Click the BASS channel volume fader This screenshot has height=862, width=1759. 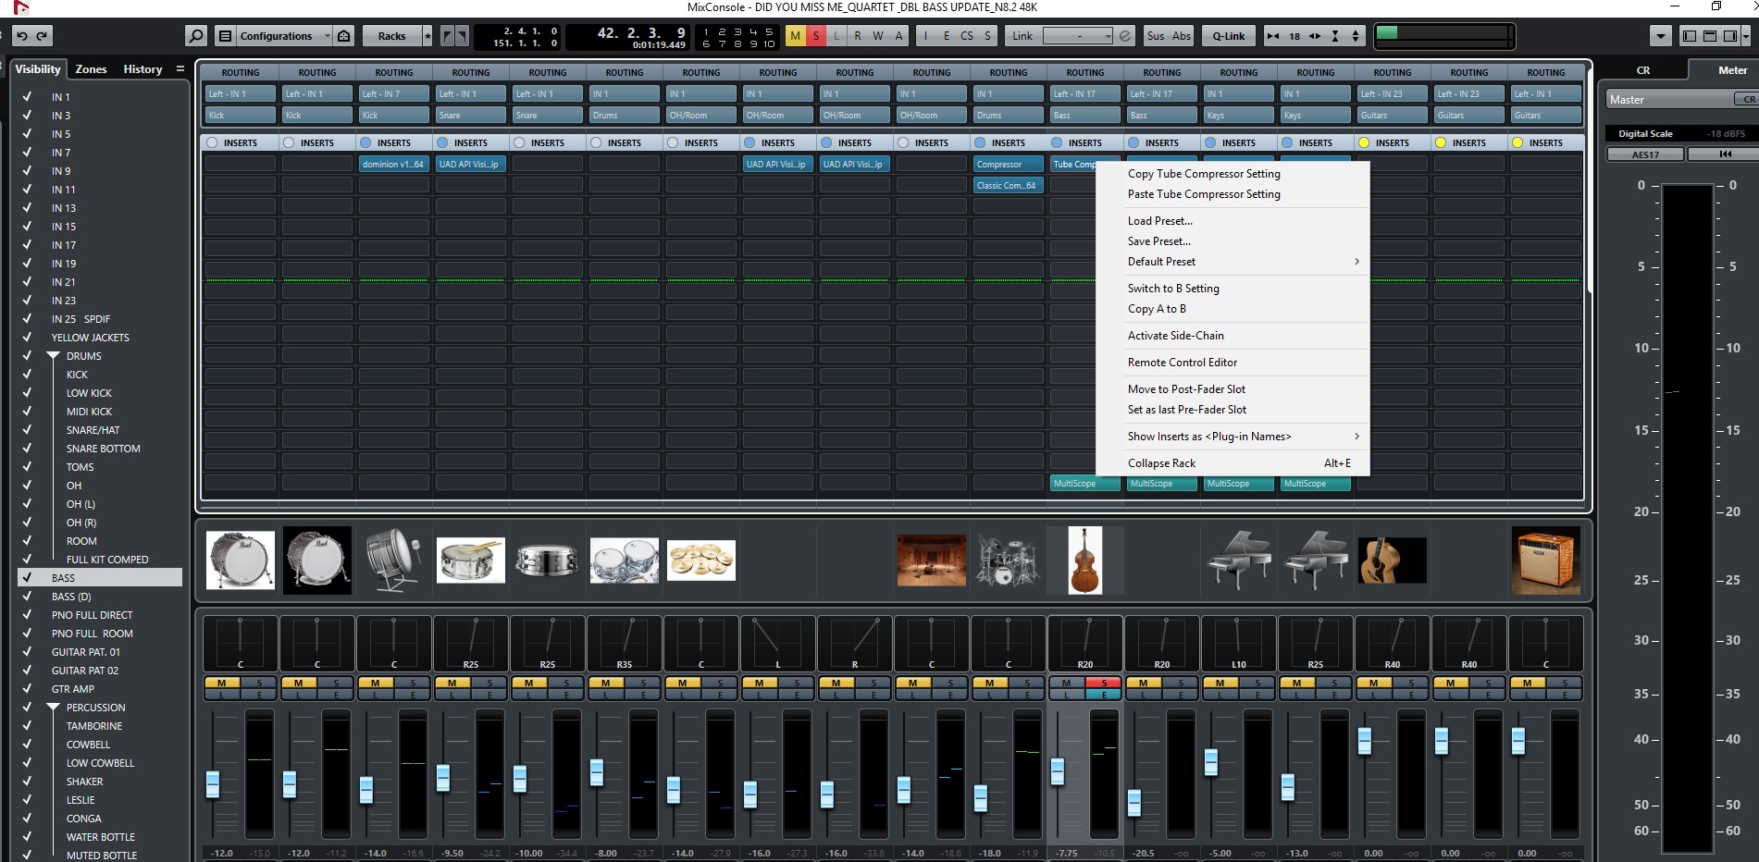click(x=1058, y=770)
